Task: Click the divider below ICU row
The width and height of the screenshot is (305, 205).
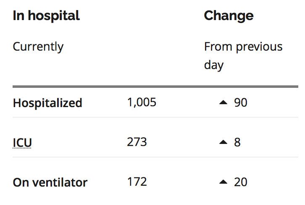Action: [x=155, y=157]
